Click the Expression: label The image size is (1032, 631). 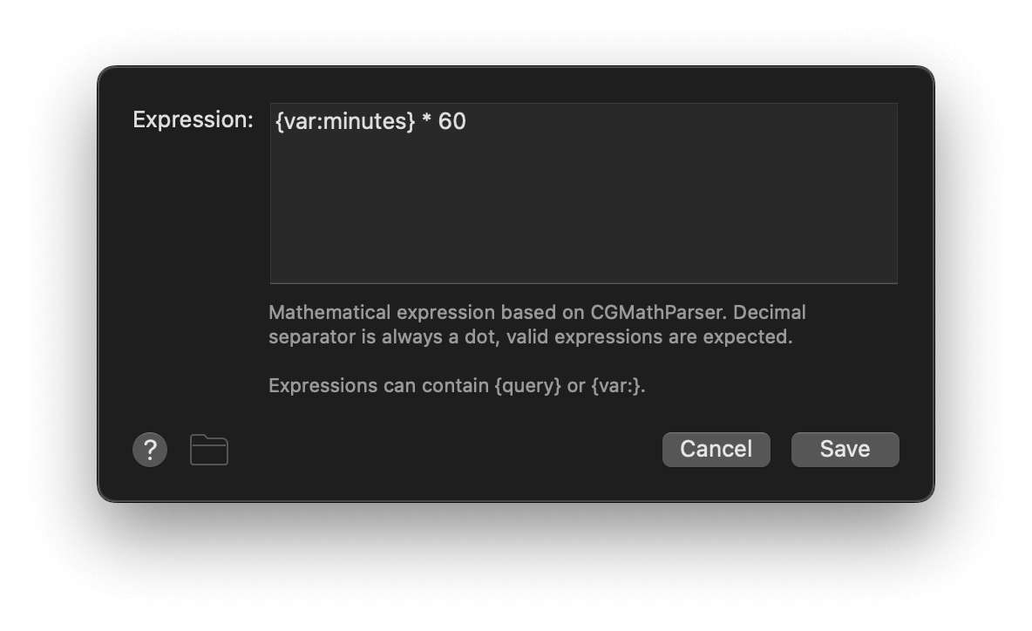[192, 119]
